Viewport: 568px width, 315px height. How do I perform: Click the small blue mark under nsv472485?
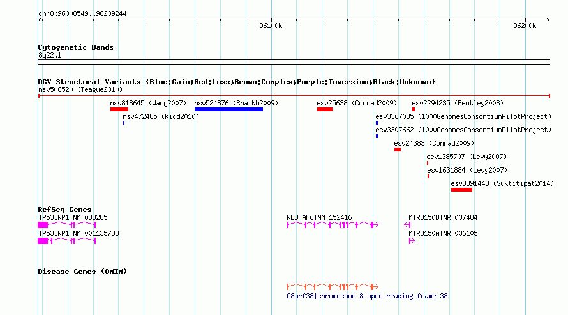tap(124, 123)
